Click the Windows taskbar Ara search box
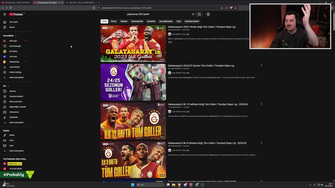This screenshot has height=188, width=335. [151, 185]
